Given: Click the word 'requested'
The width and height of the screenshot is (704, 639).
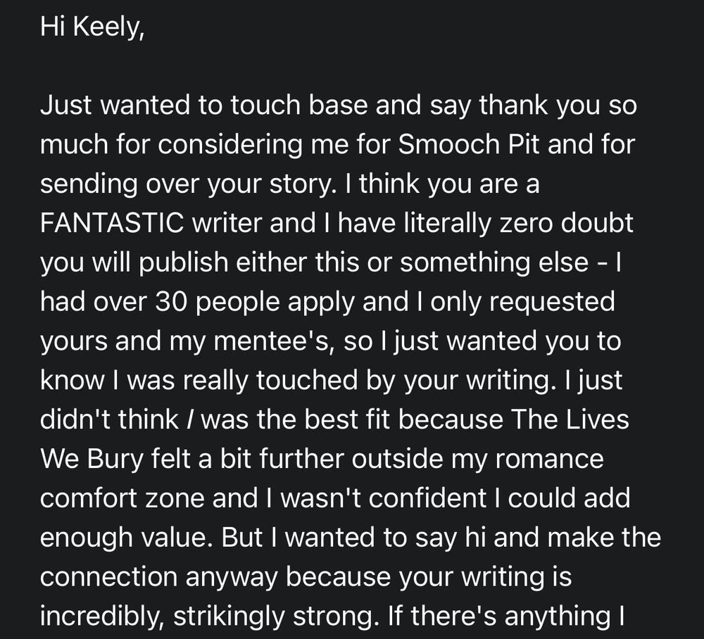Looking at the screenshot, I should point(552,301).
